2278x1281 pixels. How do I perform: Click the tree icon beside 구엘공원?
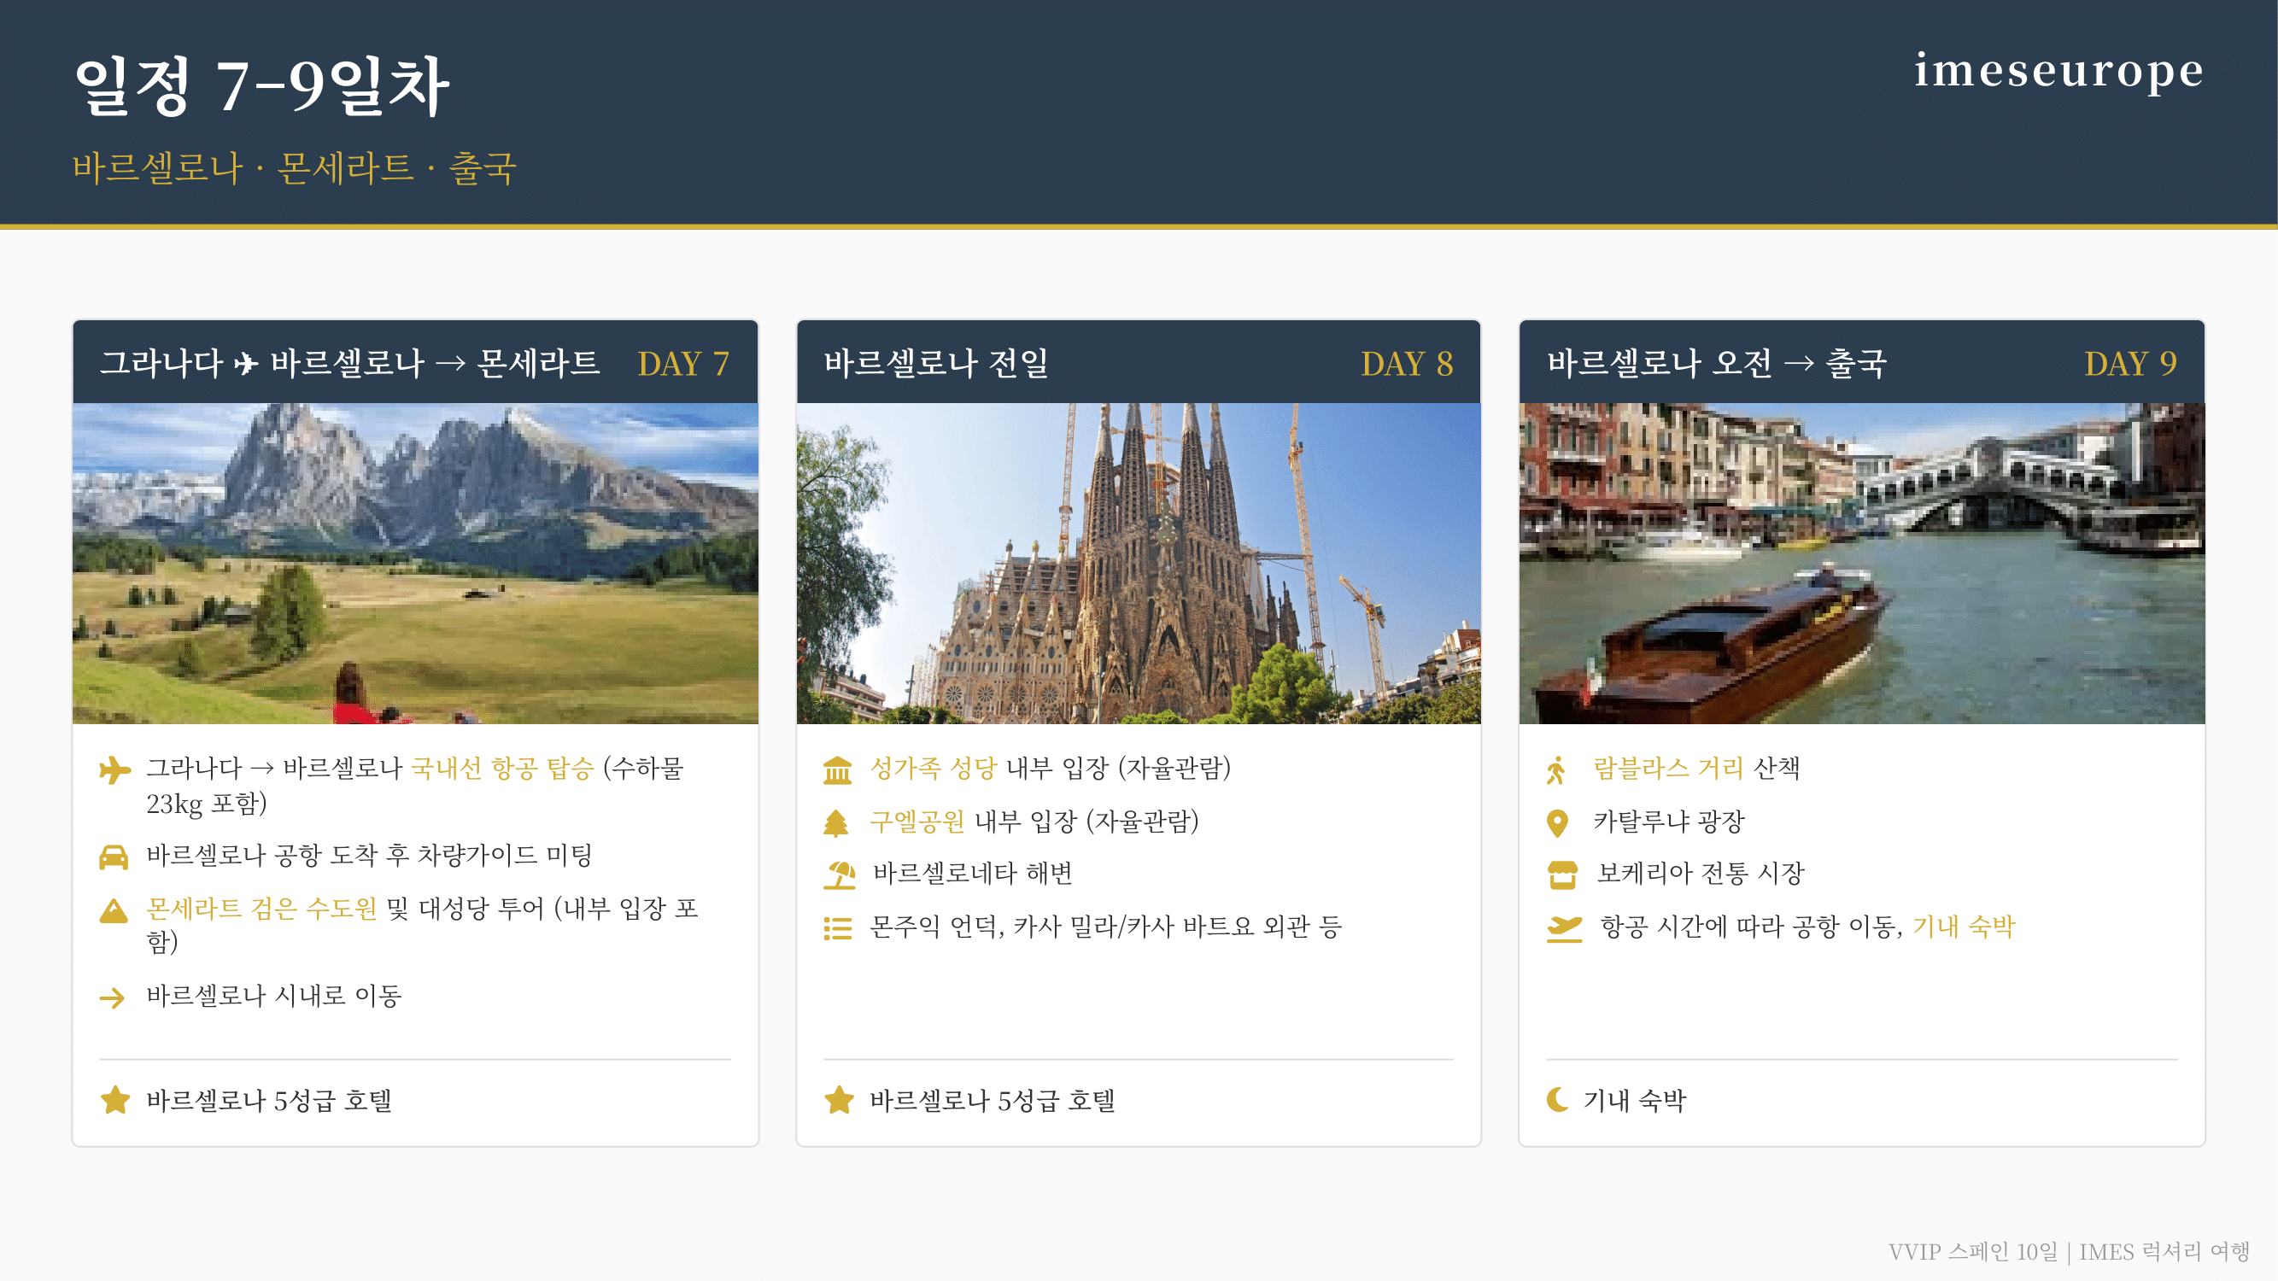(x=835, y=823)
